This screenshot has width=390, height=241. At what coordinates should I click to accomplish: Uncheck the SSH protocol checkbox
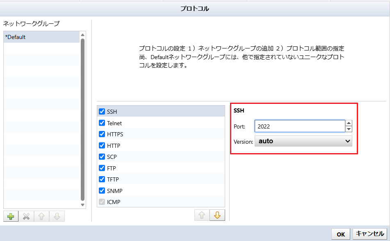click(x=102, y=111)
